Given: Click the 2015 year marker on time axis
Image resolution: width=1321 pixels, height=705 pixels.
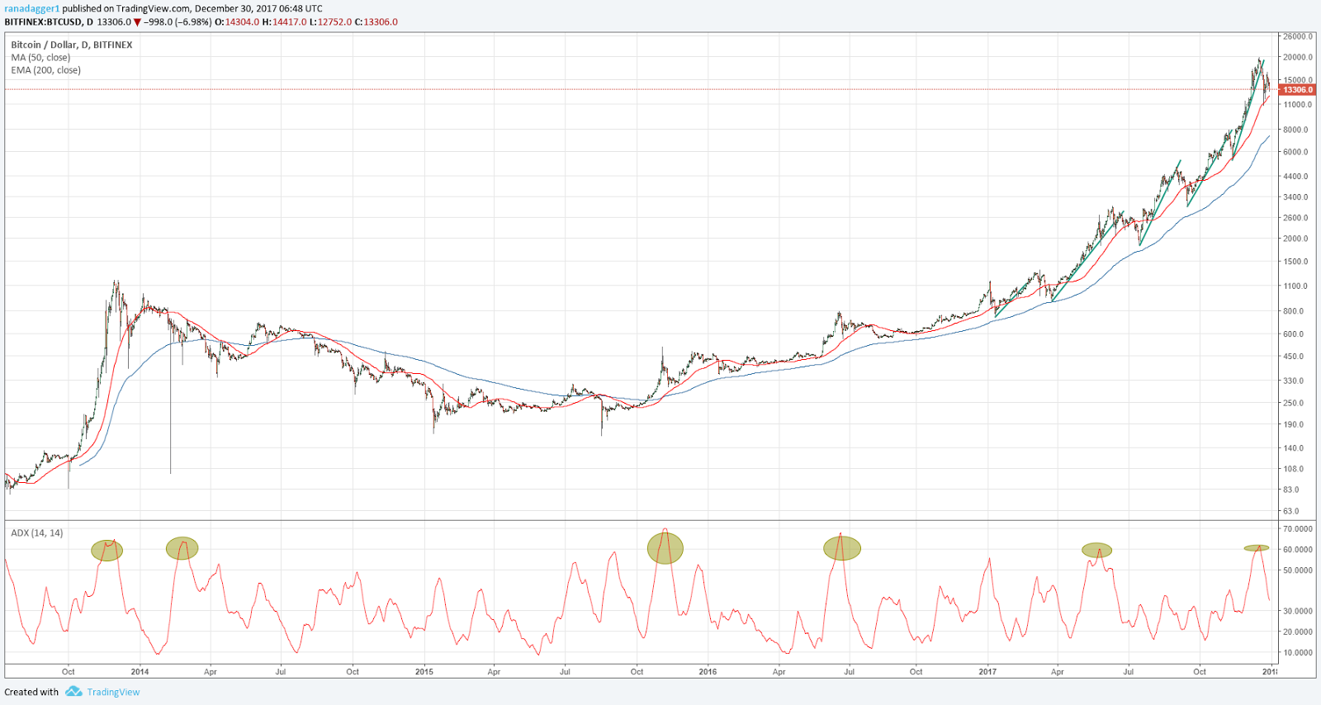Looking at the screenshot, I should [424, 672].
